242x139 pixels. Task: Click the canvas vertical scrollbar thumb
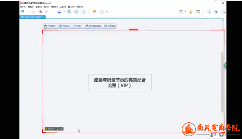(222, 82)
